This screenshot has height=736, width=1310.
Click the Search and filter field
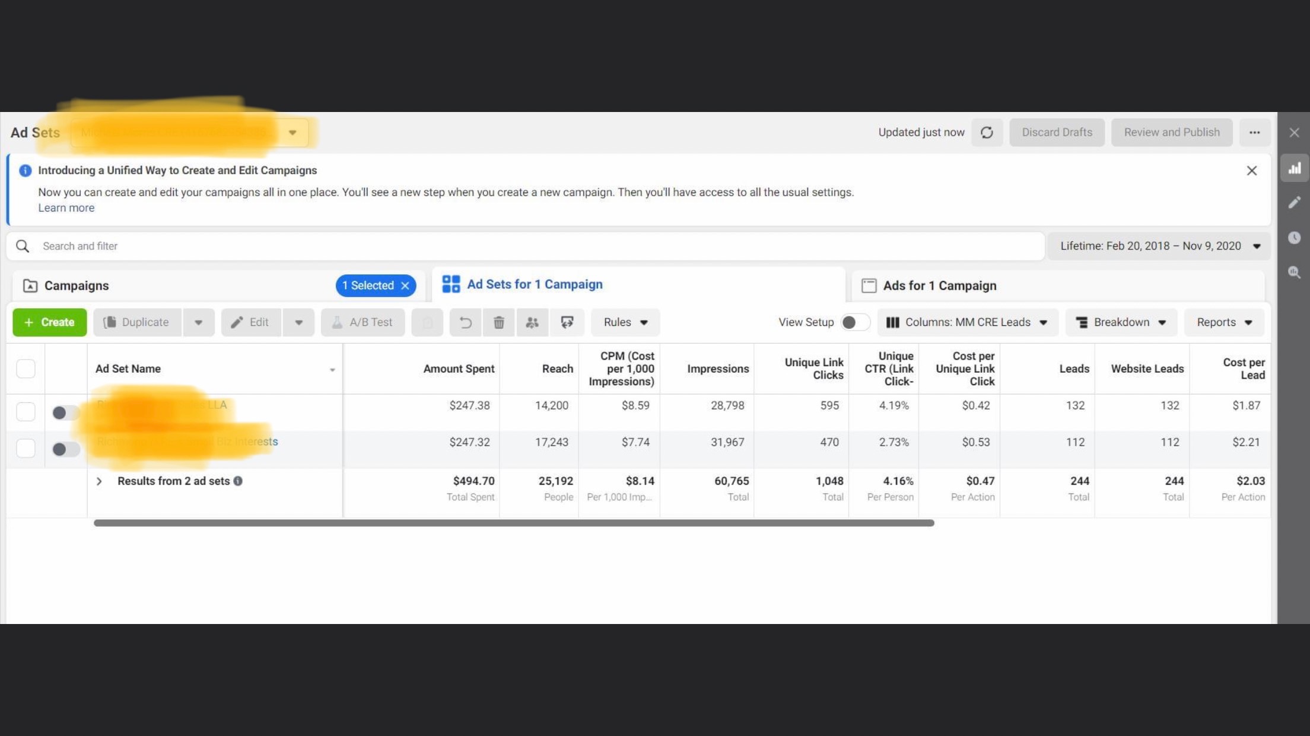[526, 246]
